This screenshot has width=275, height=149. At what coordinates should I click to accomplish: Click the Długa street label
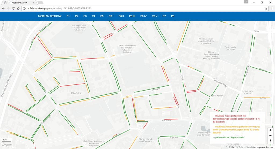(182, 77)
